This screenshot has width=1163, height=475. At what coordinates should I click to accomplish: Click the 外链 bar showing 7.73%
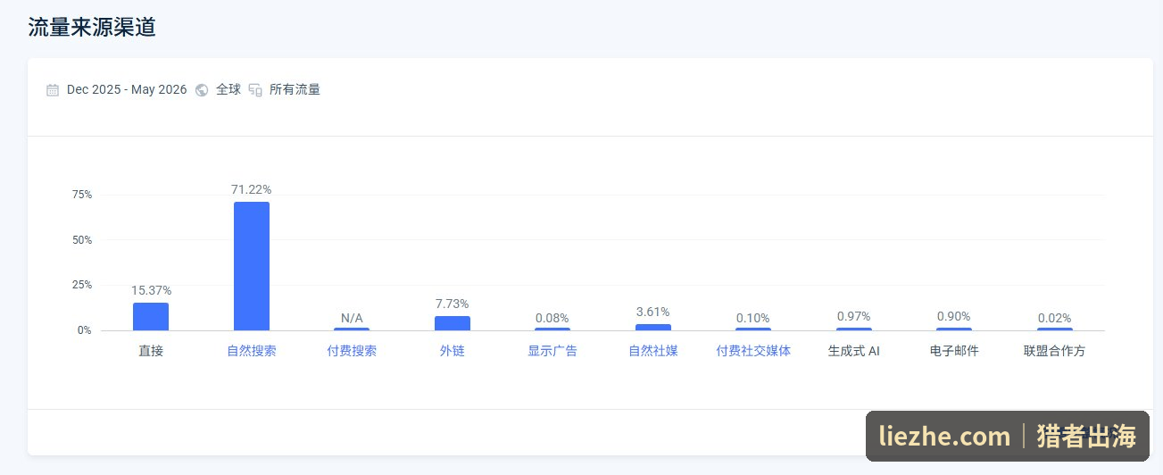(x=453, y=323)
